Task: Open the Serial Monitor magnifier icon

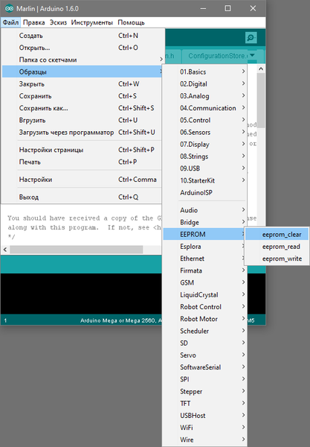Action: tap(251, 38)
